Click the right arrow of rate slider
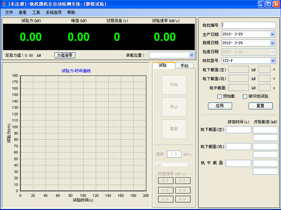The image size is (281, 210). tap(189, 164)
